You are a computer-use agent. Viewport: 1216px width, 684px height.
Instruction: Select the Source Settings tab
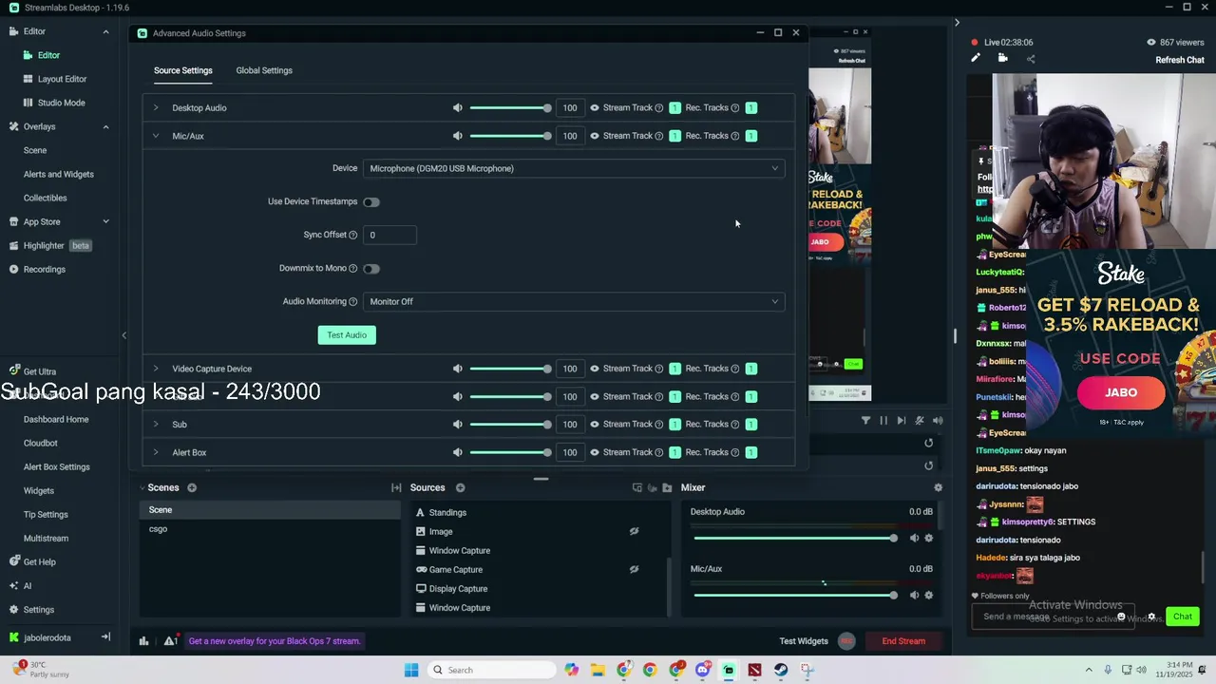[183, 70]
